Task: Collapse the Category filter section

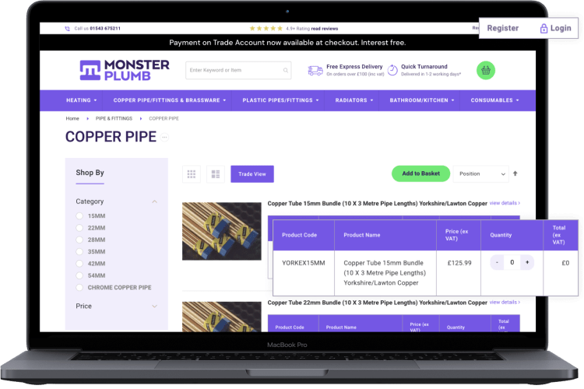Action: point(155,202)
